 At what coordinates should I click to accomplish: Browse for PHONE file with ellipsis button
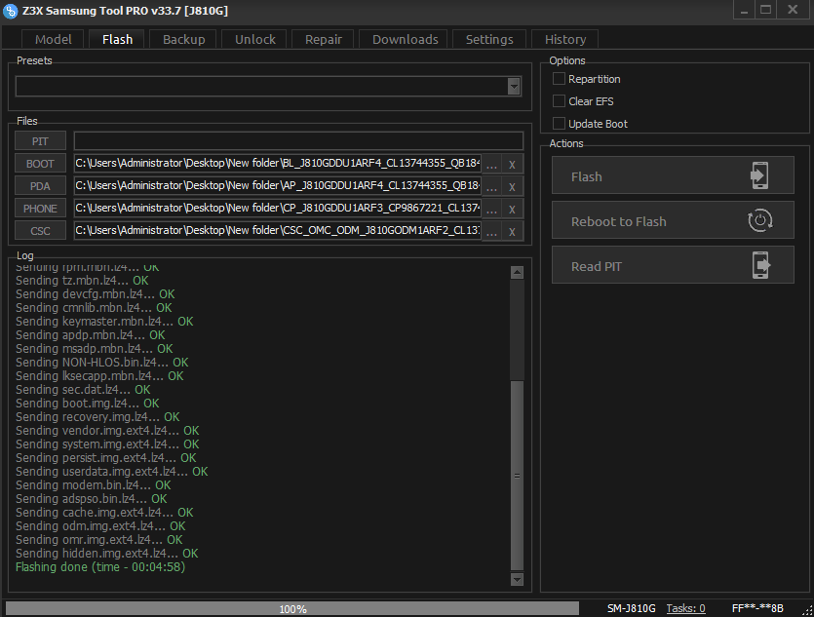[x=491, y=209]
